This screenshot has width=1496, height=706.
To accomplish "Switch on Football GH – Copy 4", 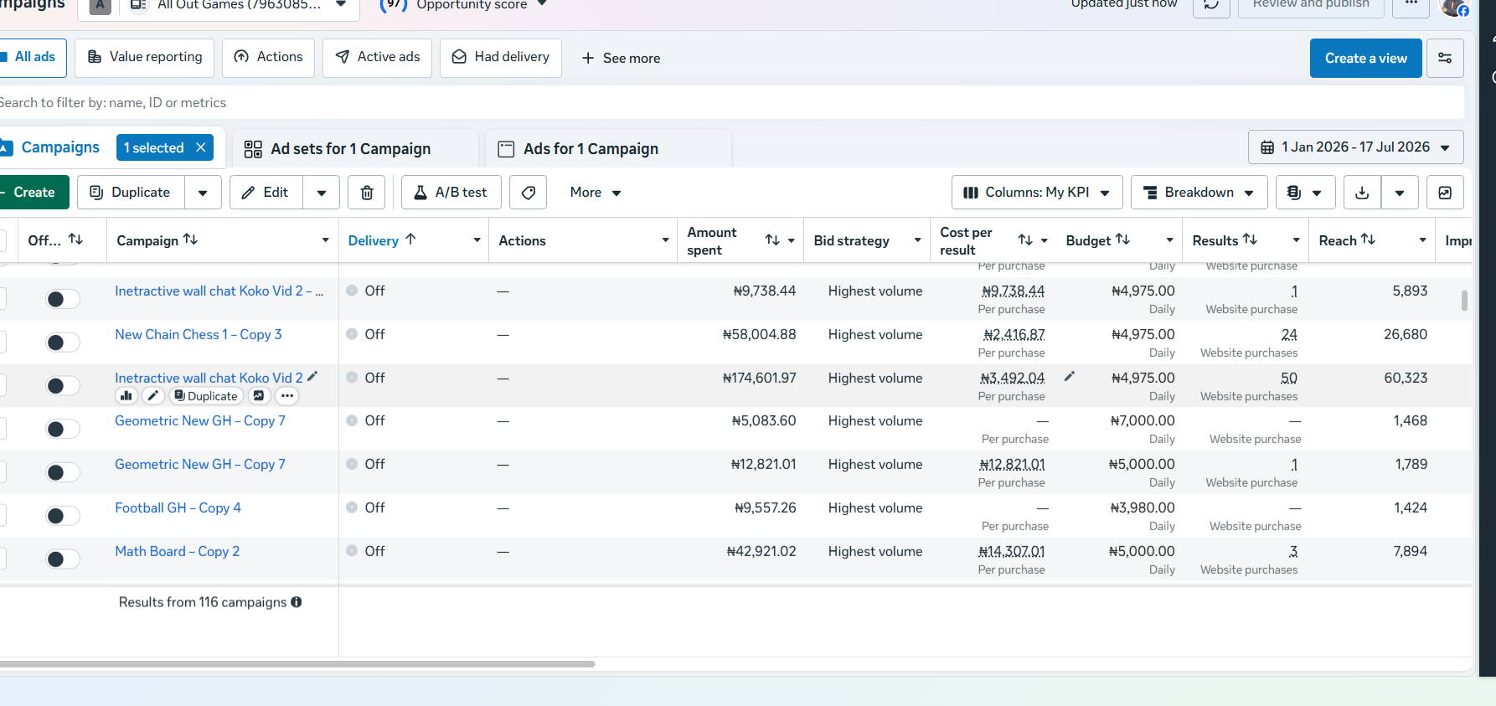I will [63, 516].
